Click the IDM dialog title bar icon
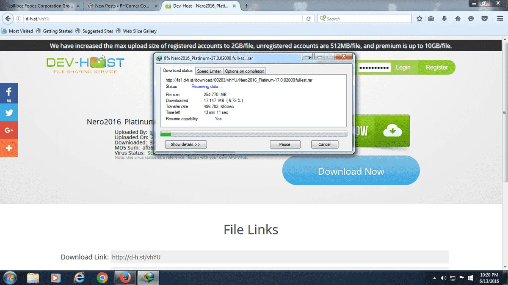Screen dimensions: 508x285 click(159, 58)
